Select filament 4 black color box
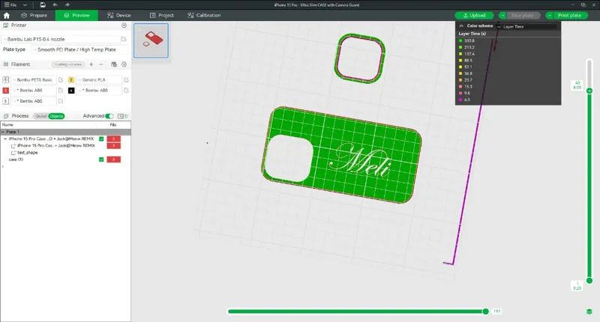 [x=71, y=91]
